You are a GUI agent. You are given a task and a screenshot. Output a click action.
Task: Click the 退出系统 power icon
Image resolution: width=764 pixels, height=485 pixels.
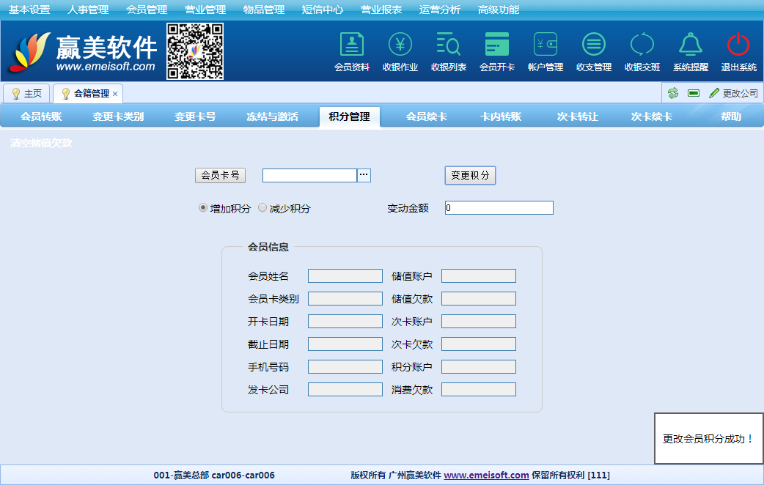click(x=737, y=51)
